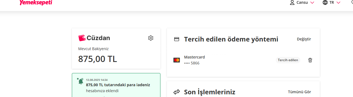Image resolution: width=353 pixels, height=97 pixels.
Task: Click the Tercih edilen badge
Action: point(288,60)
